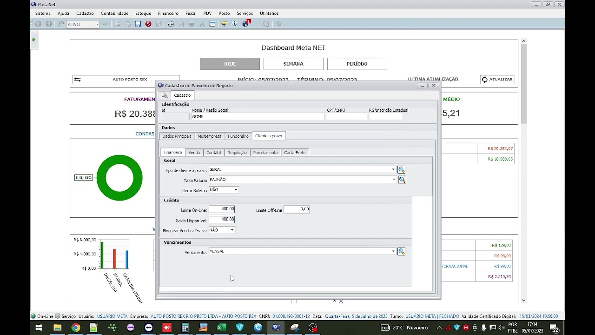
Task: Open the notification center in system tray
Action: click(554, 328)
